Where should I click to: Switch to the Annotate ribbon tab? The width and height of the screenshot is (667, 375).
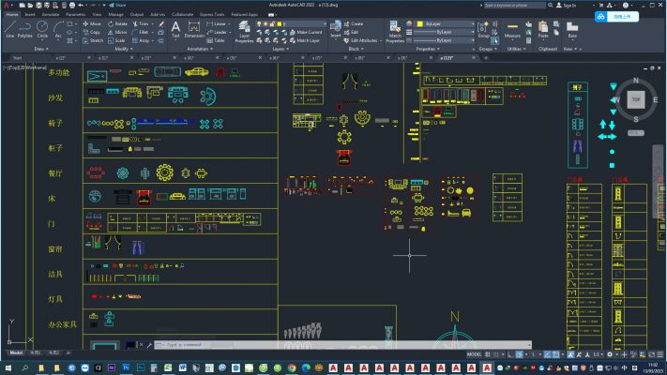pos(50,15)
